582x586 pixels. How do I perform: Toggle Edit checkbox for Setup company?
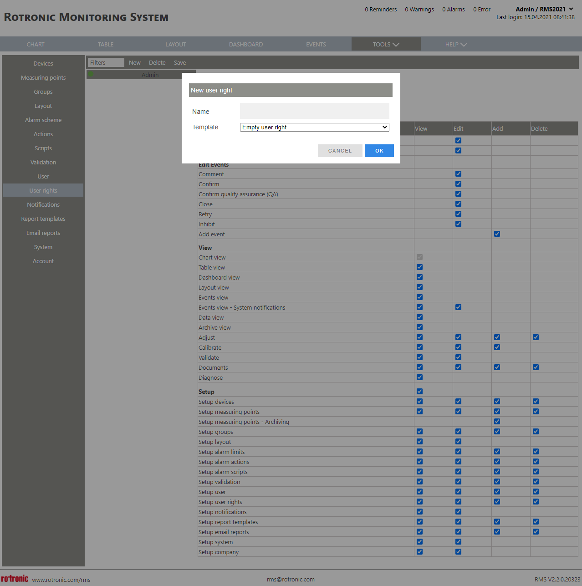pos(458,552)
